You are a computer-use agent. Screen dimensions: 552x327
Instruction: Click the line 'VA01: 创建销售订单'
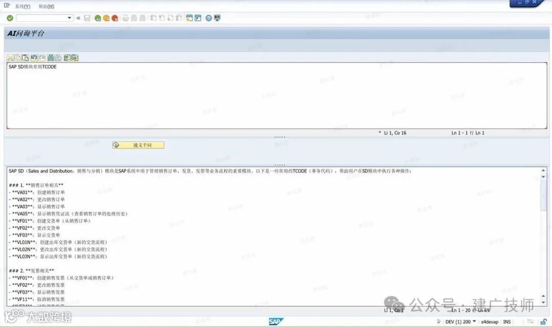tap(37, 192)
